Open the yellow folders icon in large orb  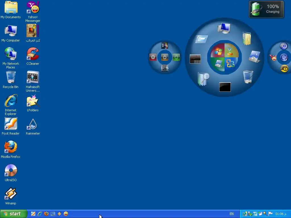point(247,38)
